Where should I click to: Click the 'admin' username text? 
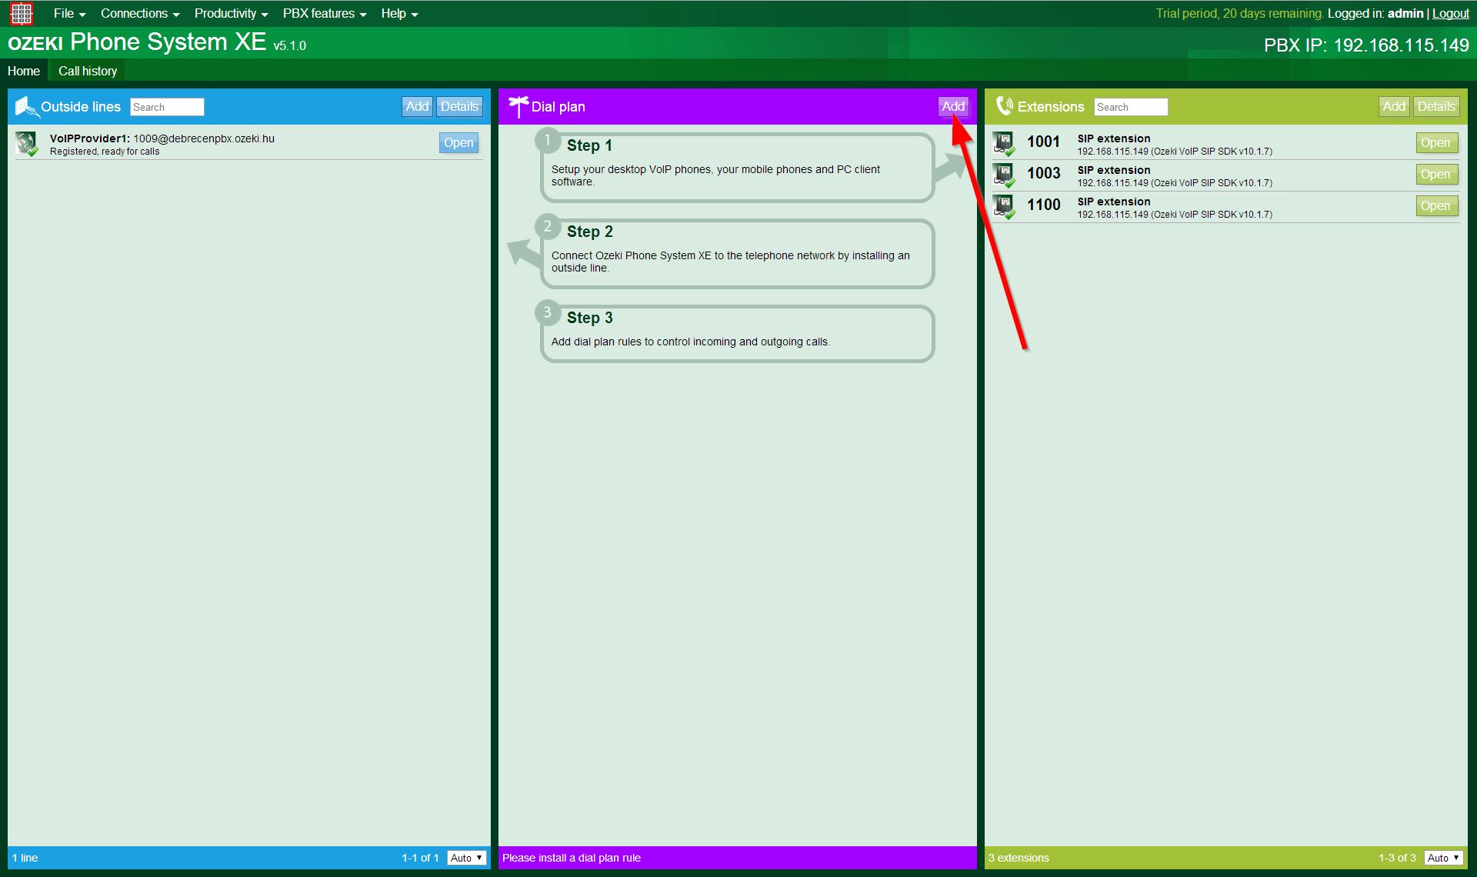[1405, 13]
